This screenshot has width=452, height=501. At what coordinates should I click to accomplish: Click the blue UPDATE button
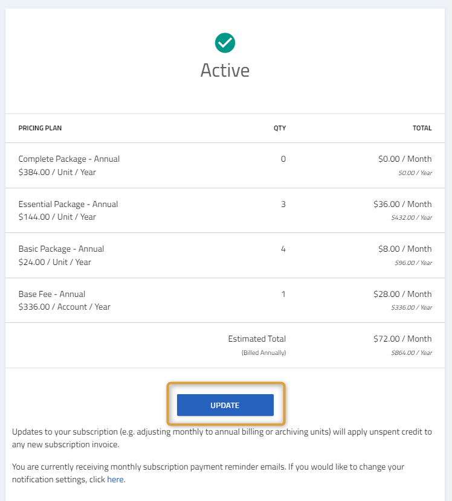coord(225,405)
